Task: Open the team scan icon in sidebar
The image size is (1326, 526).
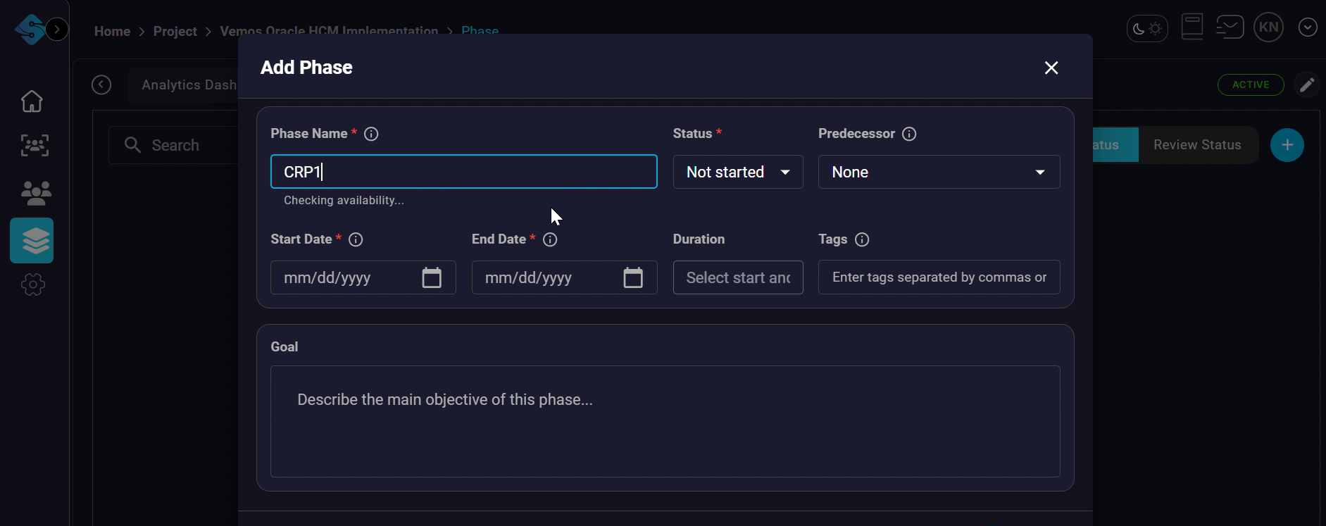Action: [35, 146]
